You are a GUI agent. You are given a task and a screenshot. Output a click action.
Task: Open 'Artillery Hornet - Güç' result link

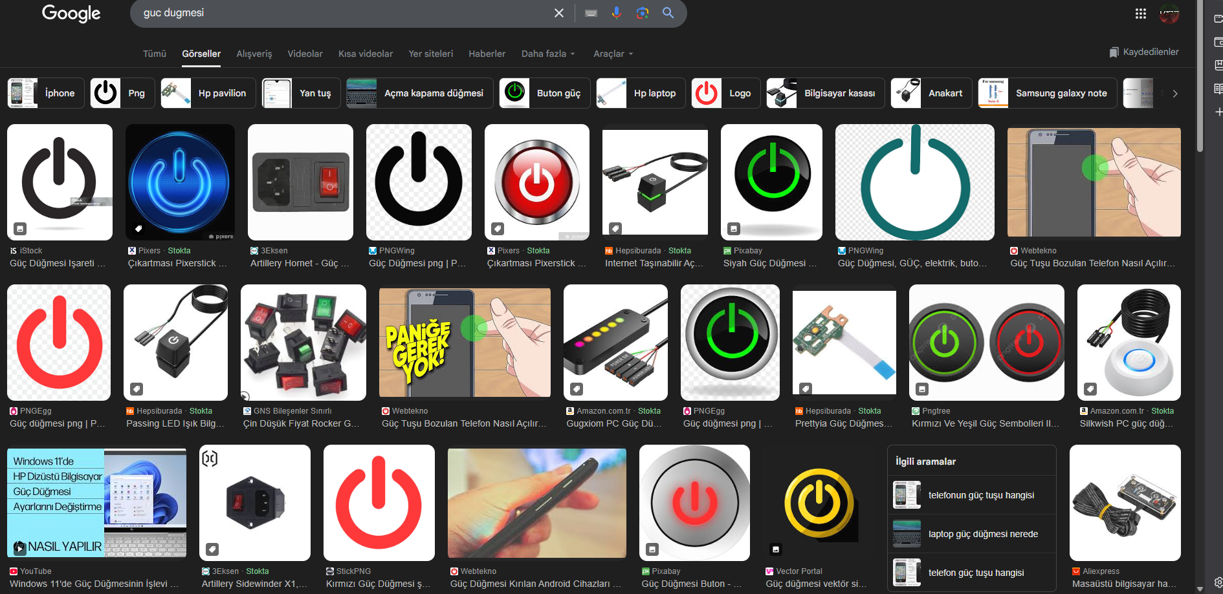pyautogui.click(x=300, y=263)
